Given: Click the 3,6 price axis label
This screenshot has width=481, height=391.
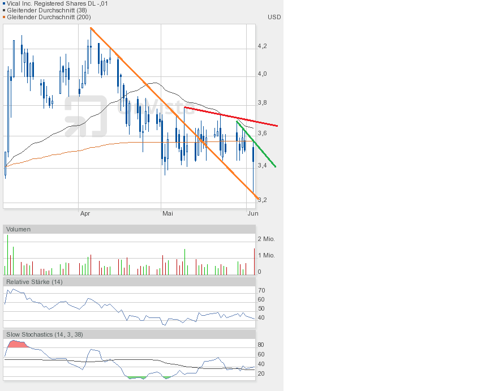Looking at the screenshot, I should tap(262, 133).
